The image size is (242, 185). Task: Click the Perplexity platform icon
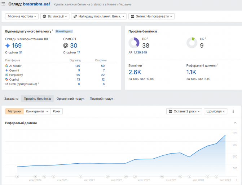[6, 75]
